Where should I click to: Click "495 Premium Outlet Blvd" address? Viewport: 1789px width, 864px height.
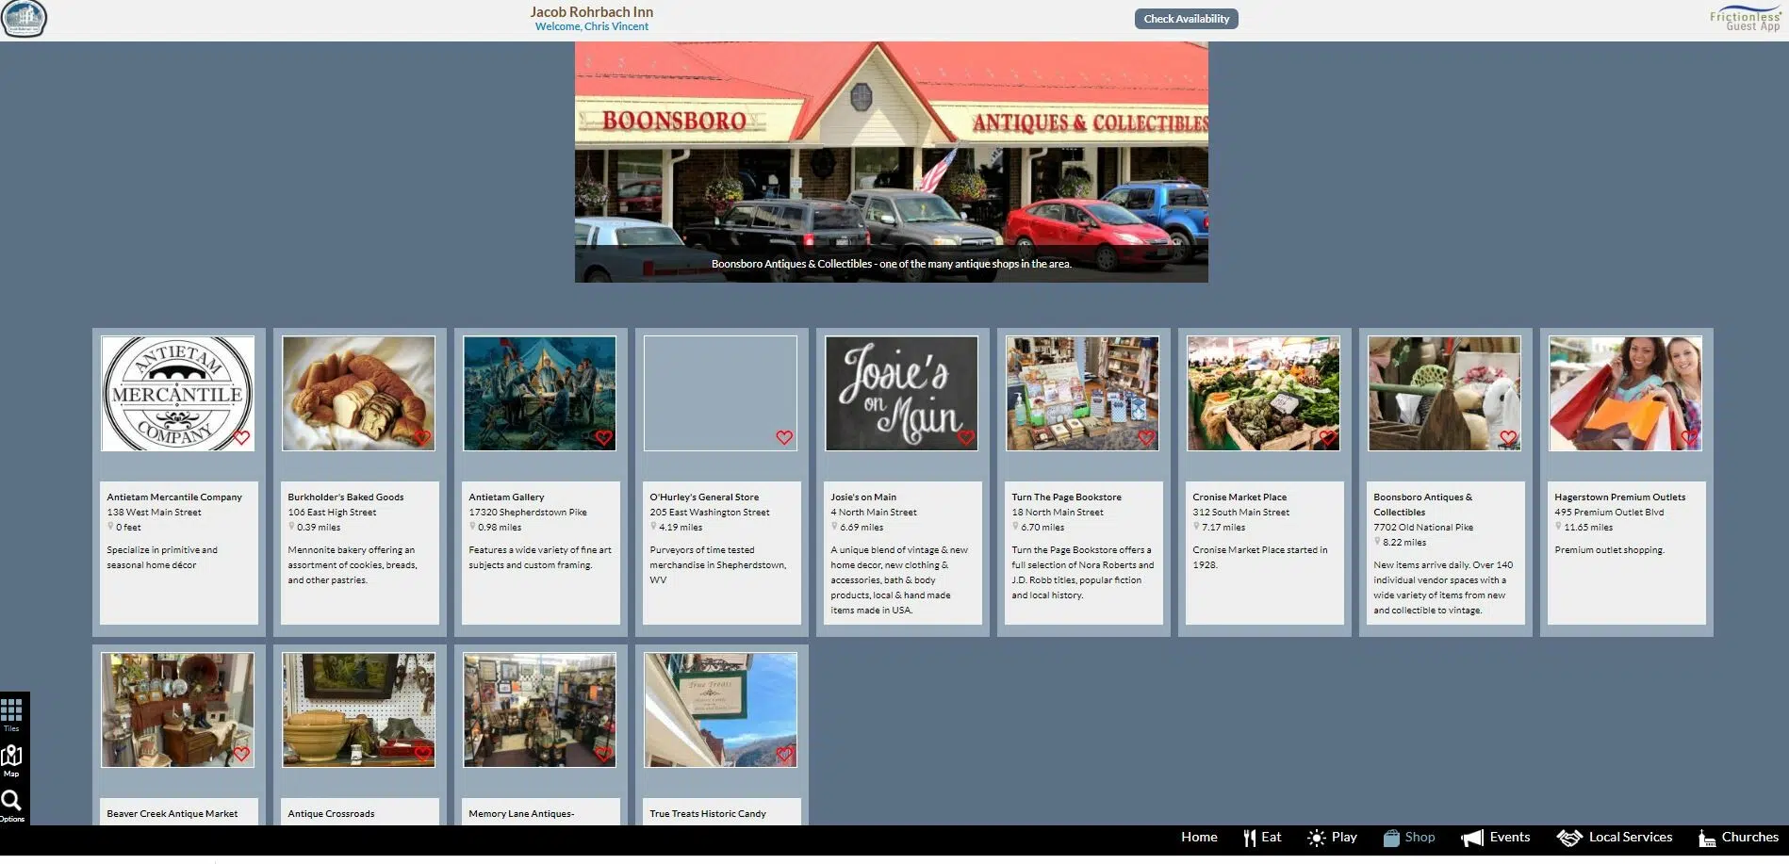pyautogui.click(x=1609, y=513)
